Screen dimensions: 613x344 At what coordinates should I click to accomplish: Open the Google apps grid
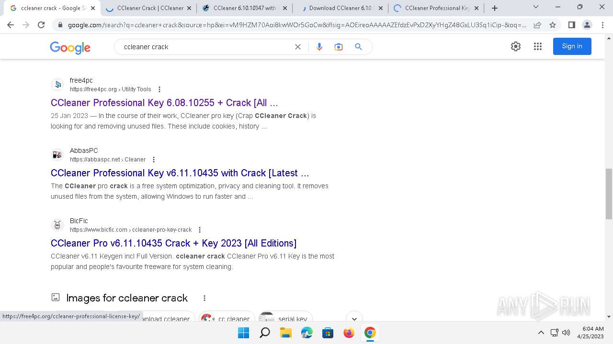coord(538,46)
